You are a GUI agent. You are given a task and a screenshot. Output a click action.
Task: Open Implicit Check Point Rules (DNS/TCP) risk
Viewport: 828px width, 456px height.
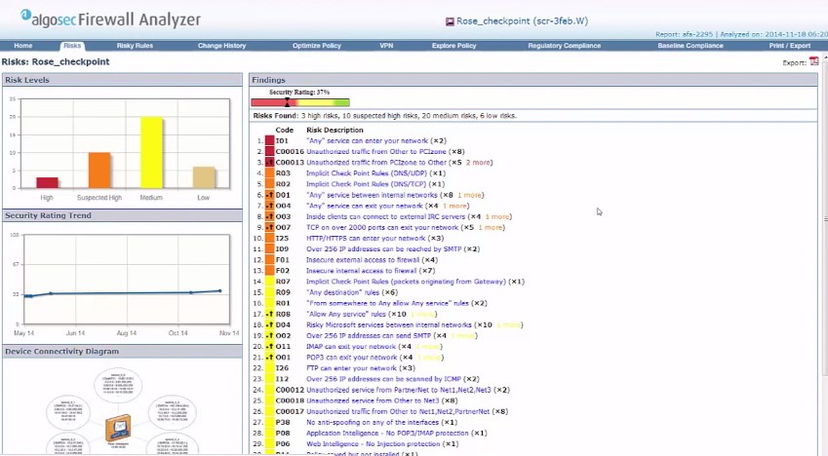coord(367,184)
